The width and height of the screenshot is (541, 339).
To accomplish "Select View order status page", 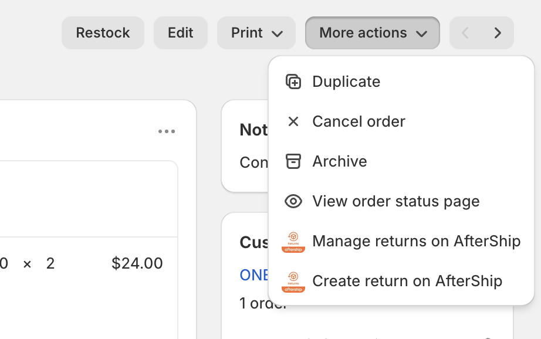I will (395, 201).
